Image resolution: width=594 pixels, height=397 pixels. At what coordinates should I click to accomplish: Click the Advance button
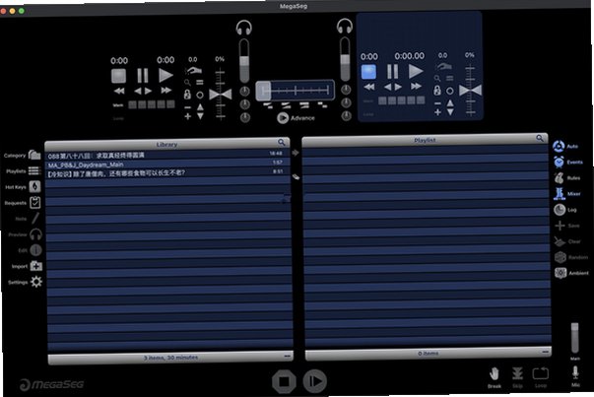tap(296, 118)
